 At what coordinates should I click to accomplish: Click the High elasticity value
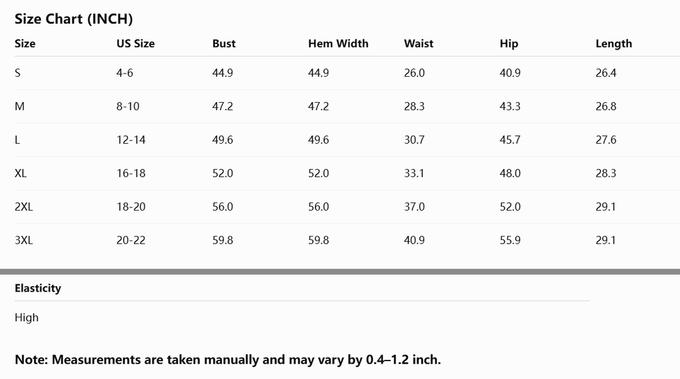point(27,317)
